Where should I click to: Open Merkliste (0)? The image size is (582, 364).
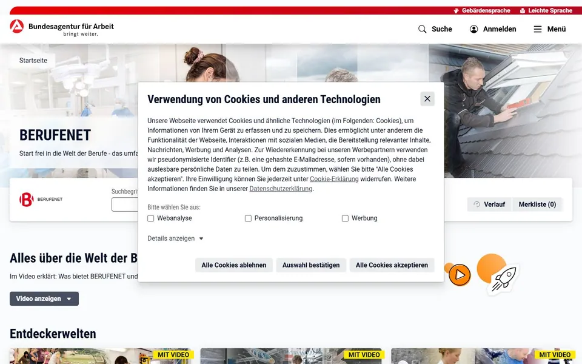(x=537, y=204)
